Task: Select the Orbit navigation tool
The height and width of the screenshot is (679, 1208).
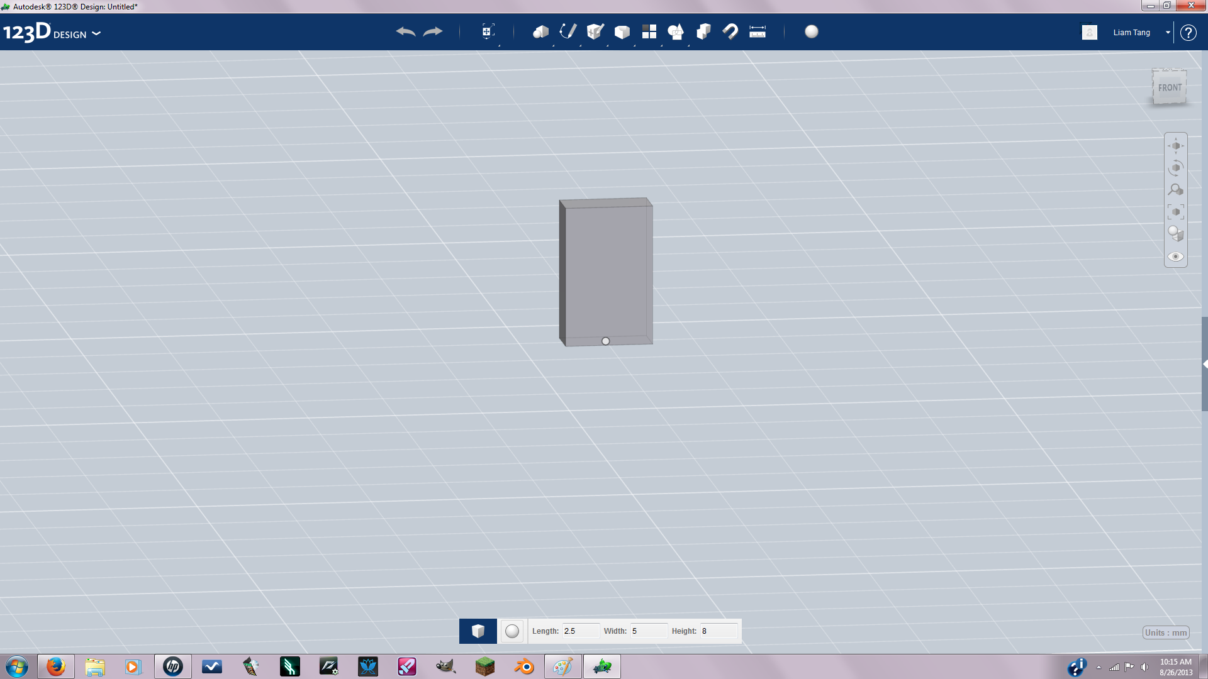Action: (x=1176, y=168)
